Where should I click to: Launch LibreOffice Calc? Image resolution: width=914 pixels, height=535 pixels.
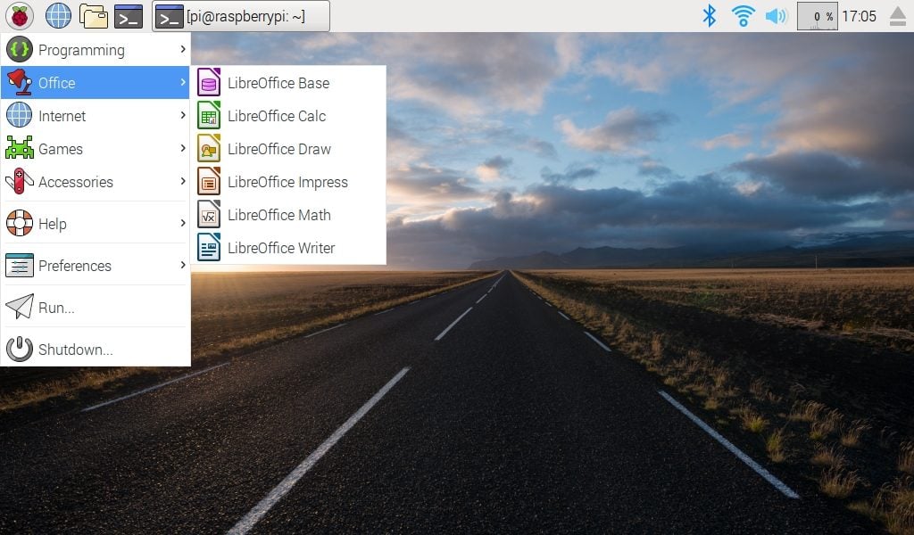[277, 116]
